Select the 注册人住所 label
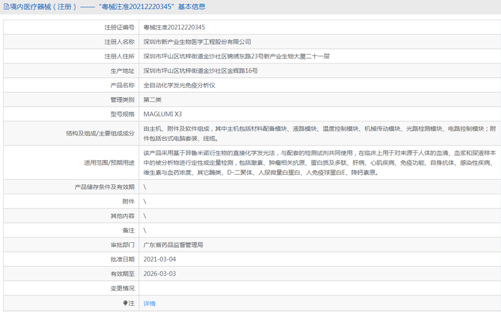The height and width of the screenshot is (312, 501). point(120,57)
